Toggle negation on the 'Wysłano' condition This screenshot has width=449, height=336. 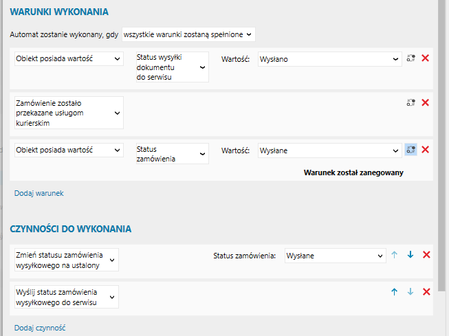tap(410, 58)
